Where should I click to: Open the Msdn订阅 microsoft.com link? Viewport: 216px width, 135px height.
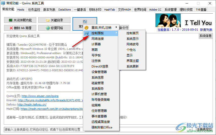click(x=52, y=109)
